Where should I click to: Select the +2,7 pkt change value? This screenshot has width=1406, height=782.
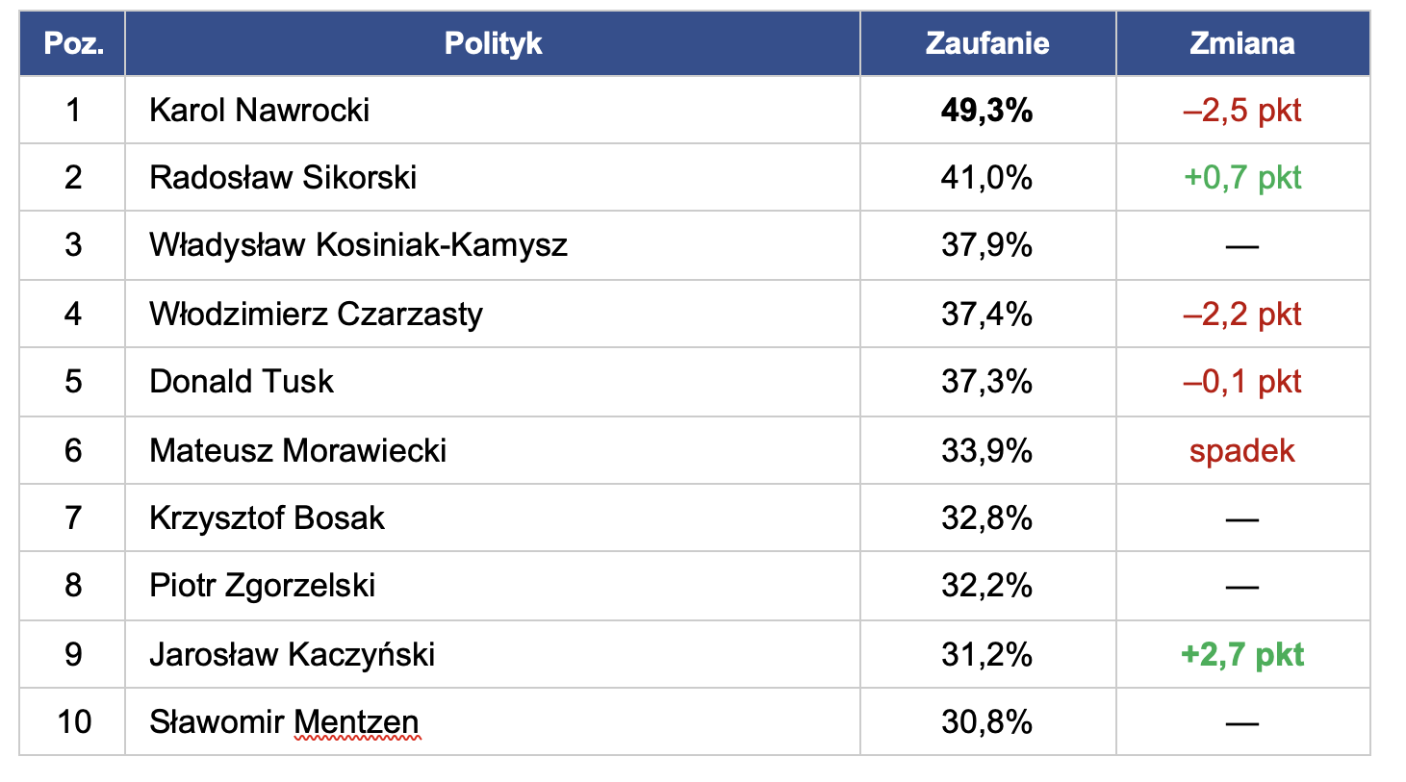pyautogui.click(x=1241, y=655)
